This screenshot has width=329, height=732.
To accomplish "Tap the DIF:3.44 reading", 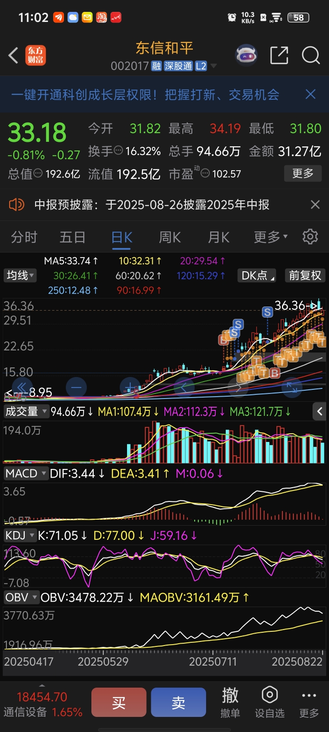I will 77,474.
